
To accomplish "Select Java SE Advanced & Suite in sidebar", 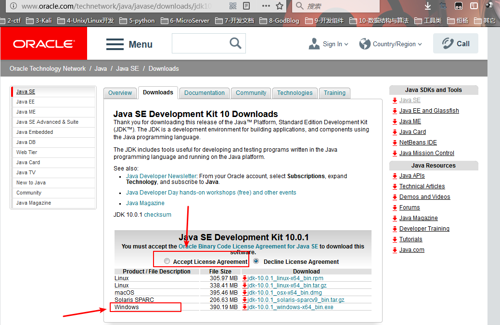I will [x=53, y=122].
